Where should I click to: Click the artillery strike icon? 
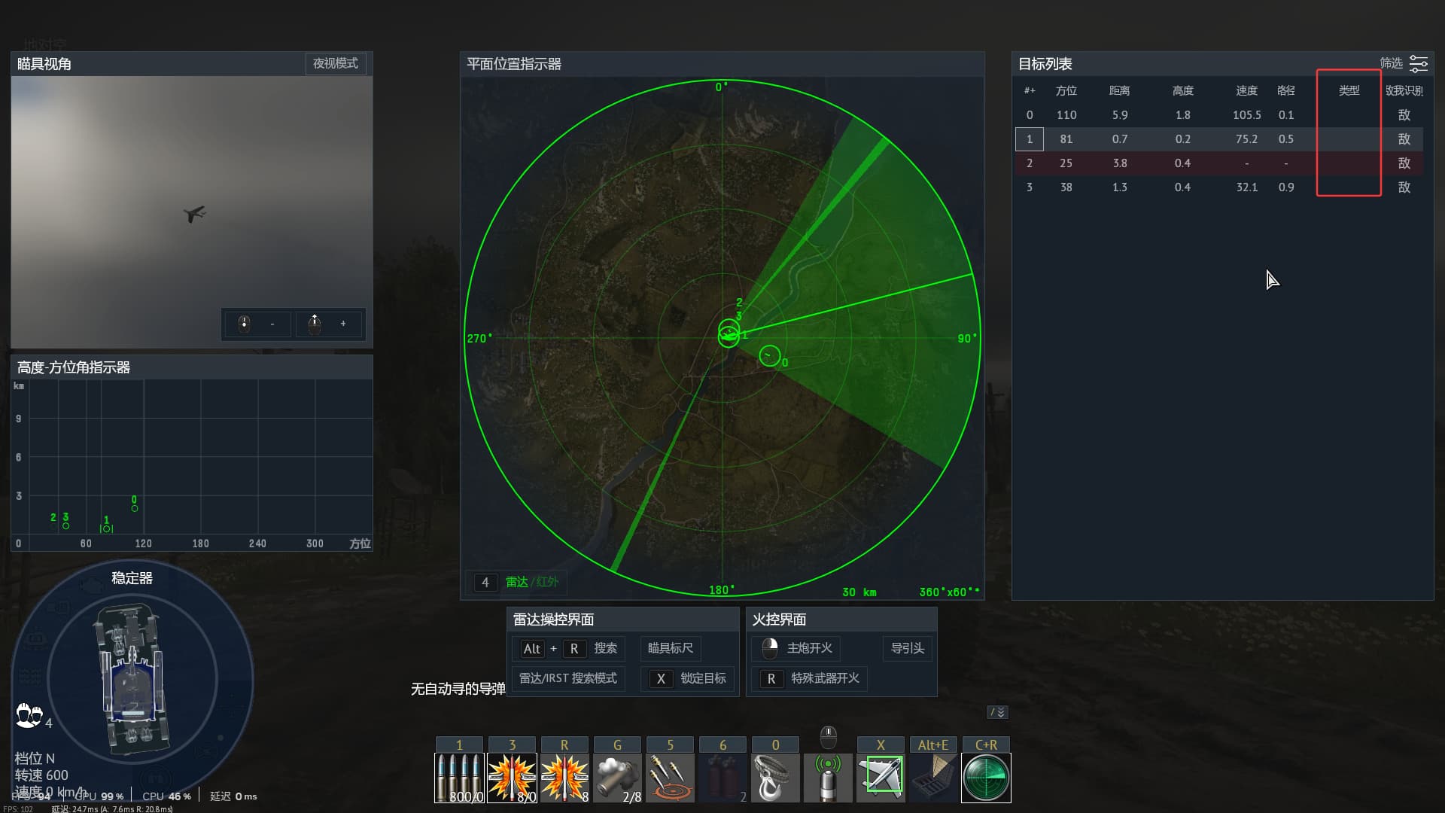670,777
